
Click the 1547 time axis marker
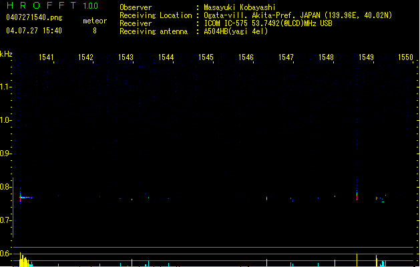click(286, 57)
